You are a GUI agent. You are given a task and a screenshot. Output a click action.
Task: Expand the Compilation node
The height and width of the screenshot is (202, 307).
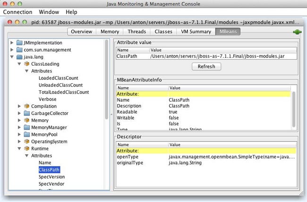point(19,106)
